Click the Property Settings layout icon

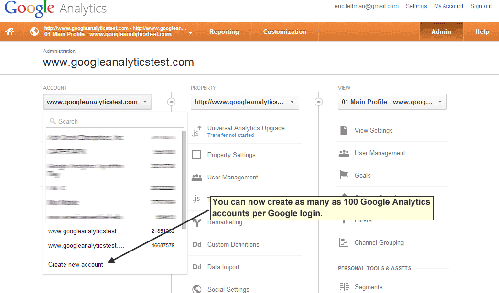click(x=196, y=155)
